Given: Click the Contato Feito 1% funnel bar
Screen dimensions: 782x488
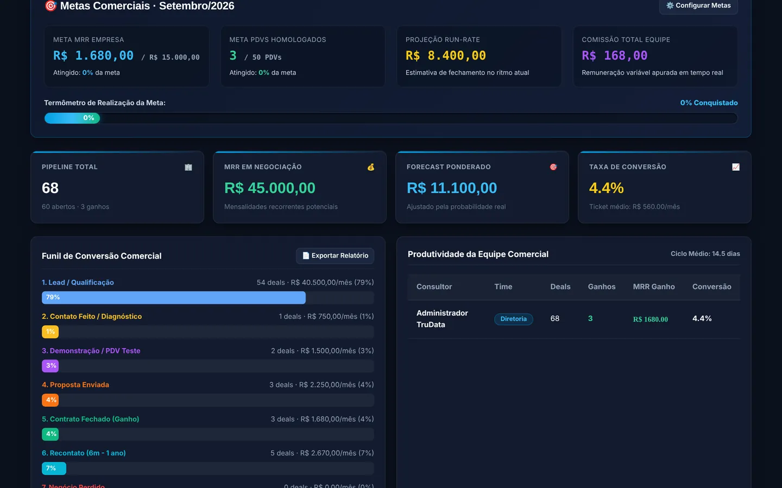Looking at the screenshot, I should click(50, 332).
